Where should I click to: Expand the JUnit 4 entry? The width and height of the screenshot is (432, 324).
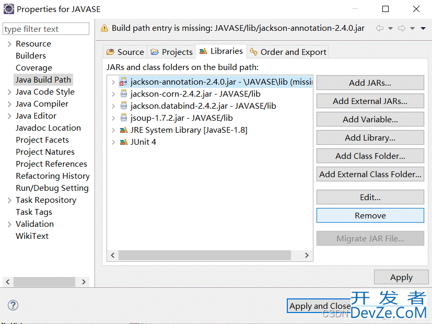(x=113, y=142)
